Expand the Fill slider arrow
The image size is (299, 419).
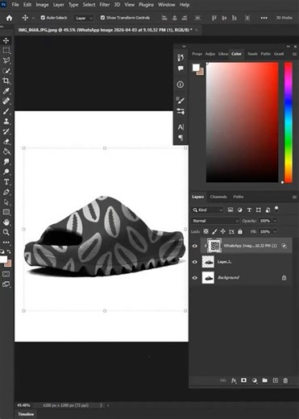coord(275,231)
